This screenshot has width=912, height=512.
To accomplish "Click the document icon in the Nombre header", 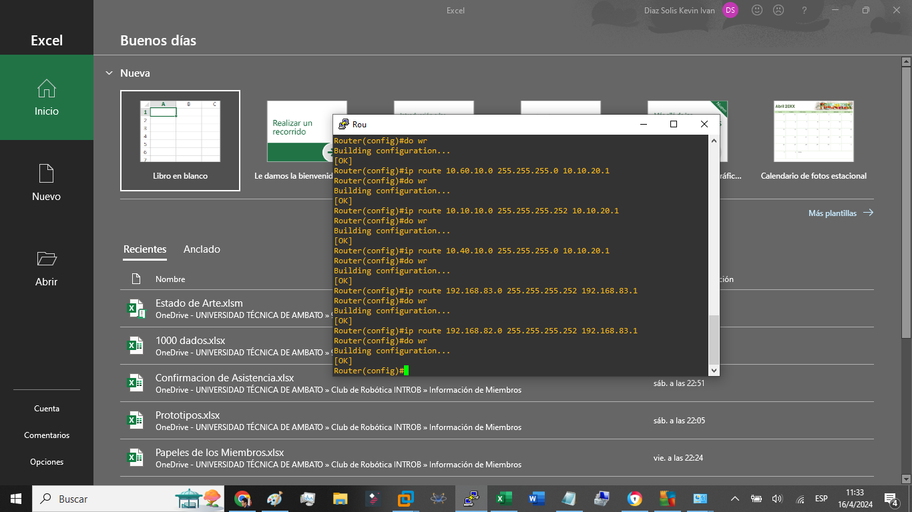I will (136, 279).
